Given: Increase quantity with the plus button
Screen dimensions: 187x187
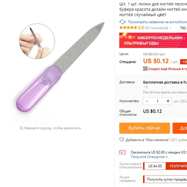Looking at the screenshot, I should pyautogui.click(x=168, y=101).
